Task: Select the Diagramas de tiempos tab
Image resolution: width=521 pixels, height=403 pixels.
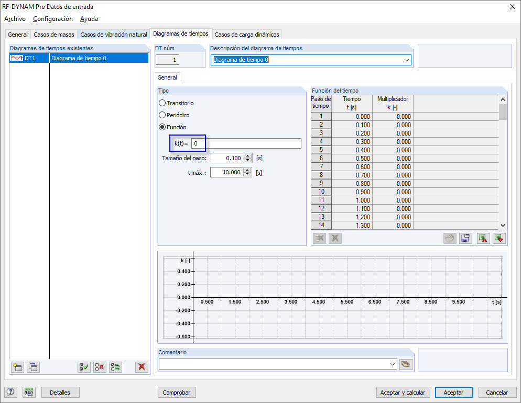Action: click(x=181, y=33)
